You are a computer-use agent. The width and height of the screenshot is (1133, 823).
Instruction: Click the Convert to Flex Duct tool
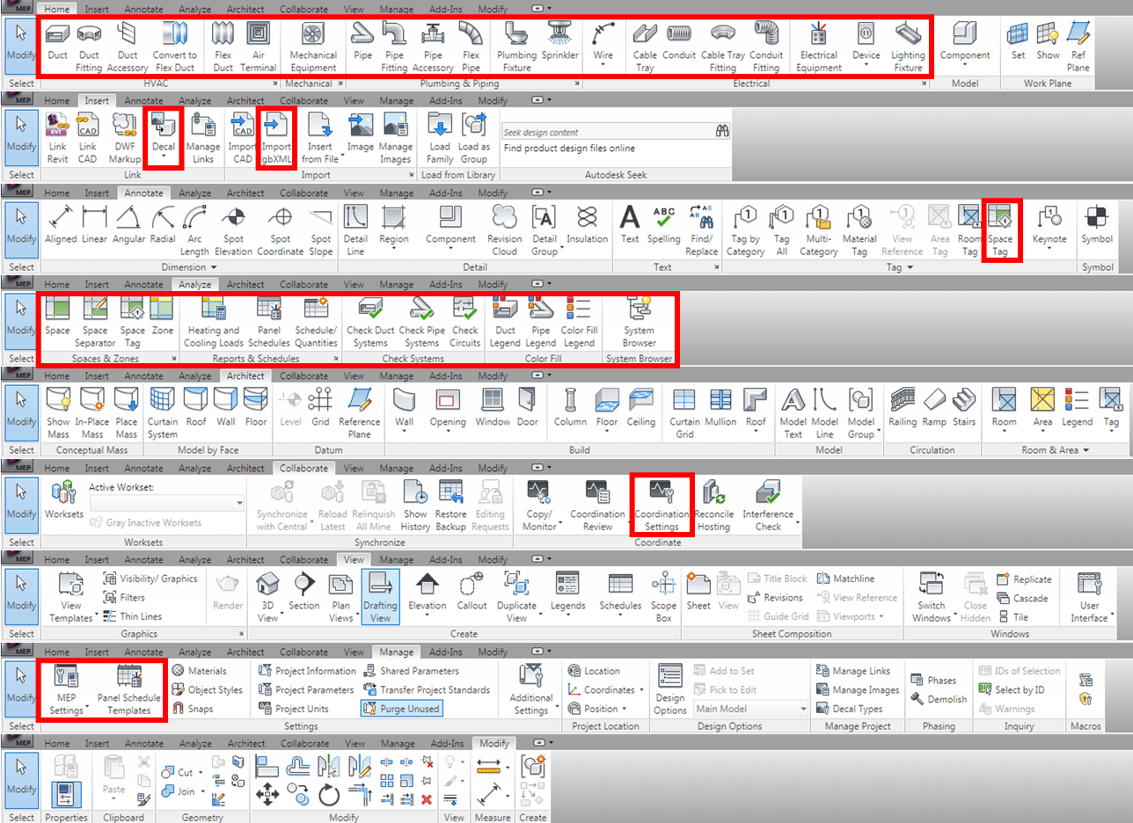tap(175, 46)
